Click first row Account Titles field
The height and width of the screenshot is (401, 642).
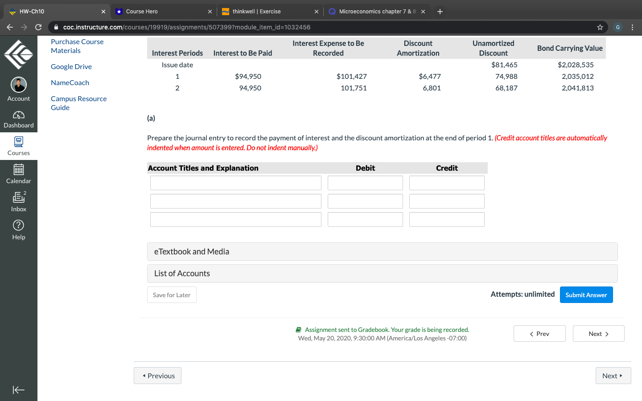[236, 183]
